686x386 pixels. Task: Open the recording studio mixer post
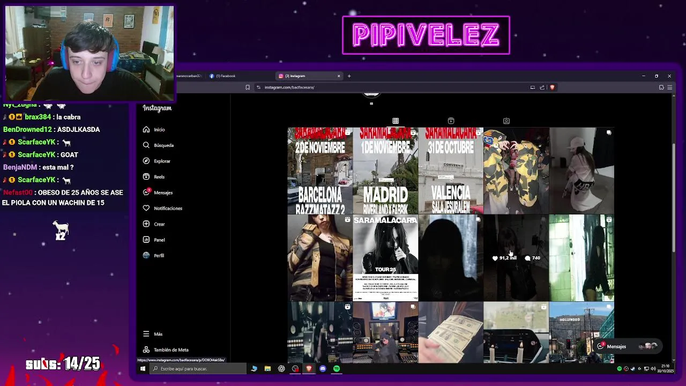pos(385,332)
